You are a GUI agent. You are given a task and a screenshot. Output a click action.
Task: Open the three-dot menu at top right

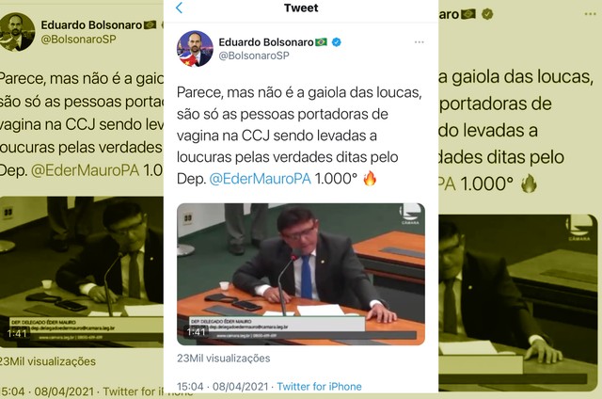590,14
